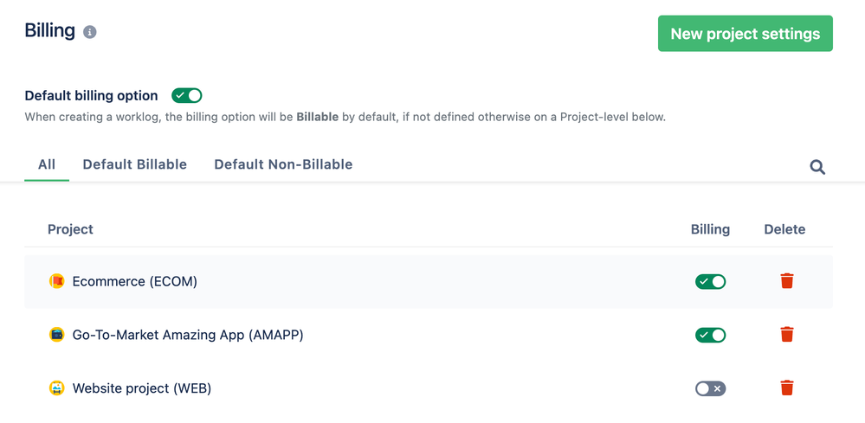Image resolution: width=865 pixels, height=423 pixels.
Task: Click the Website project avatar icon
Action: (x=57, y=388)
